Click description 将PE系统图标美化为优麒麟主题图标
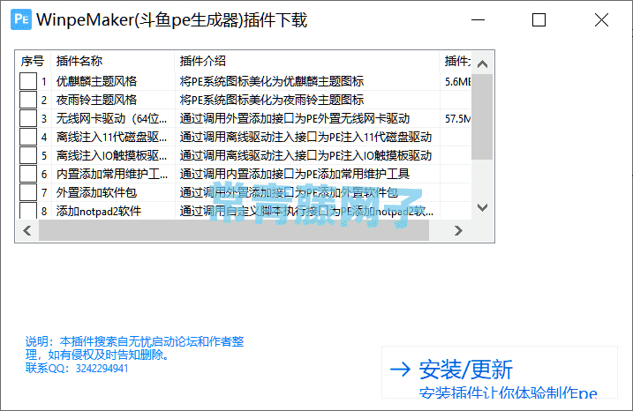 (272, 81)
